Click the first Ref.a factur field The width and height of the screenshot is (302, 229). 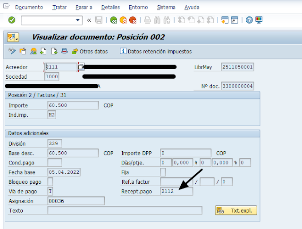click(x=176, y=182)
